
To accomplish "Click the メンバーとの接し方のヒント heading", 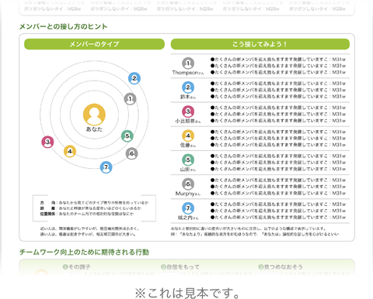I will (x=64, y=26).
